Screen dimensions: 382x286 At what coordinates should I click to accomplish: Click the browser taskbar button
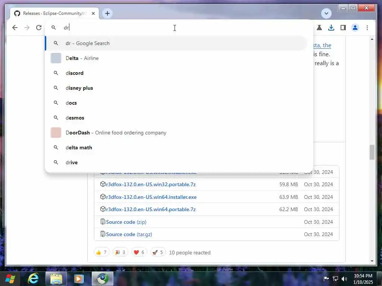coord(103,279)
